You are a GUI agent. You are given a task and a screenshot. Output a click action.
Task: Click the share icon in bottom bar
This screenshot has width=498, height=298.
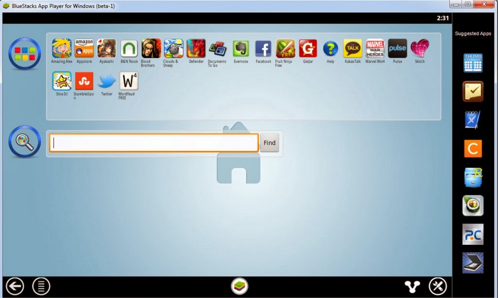tap(412, 286)
